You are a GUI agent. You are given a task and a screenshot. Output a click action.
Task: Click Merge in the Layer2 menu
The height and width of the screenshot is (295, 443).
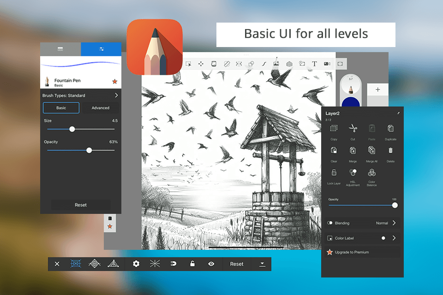point(353,154)
